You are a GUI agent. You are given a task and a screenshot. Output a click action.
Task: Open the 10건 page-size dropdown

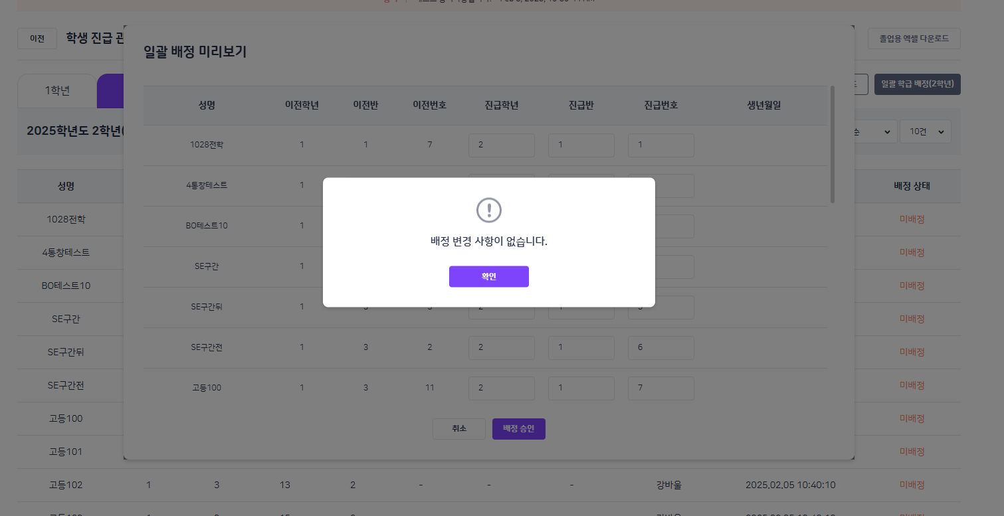pos(925,131)
